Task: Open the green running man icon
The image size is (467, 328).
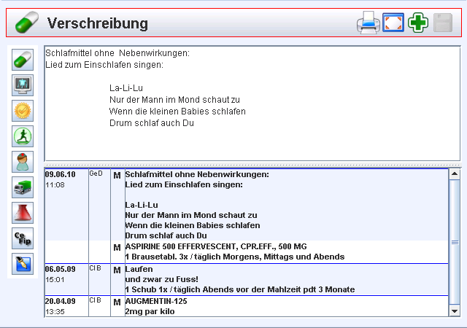Action: 23,136
